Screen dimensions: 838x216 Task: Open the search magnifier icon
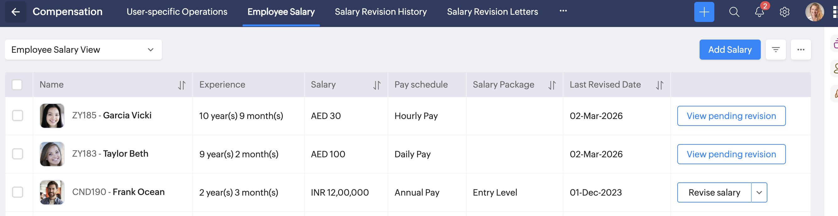[x=734, y=12]
